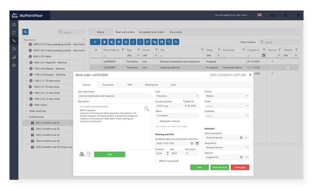This screenshot has width=313, height=191.
Task: Open the settings gear icon in sidebar
Action: [x=14, y=65]
